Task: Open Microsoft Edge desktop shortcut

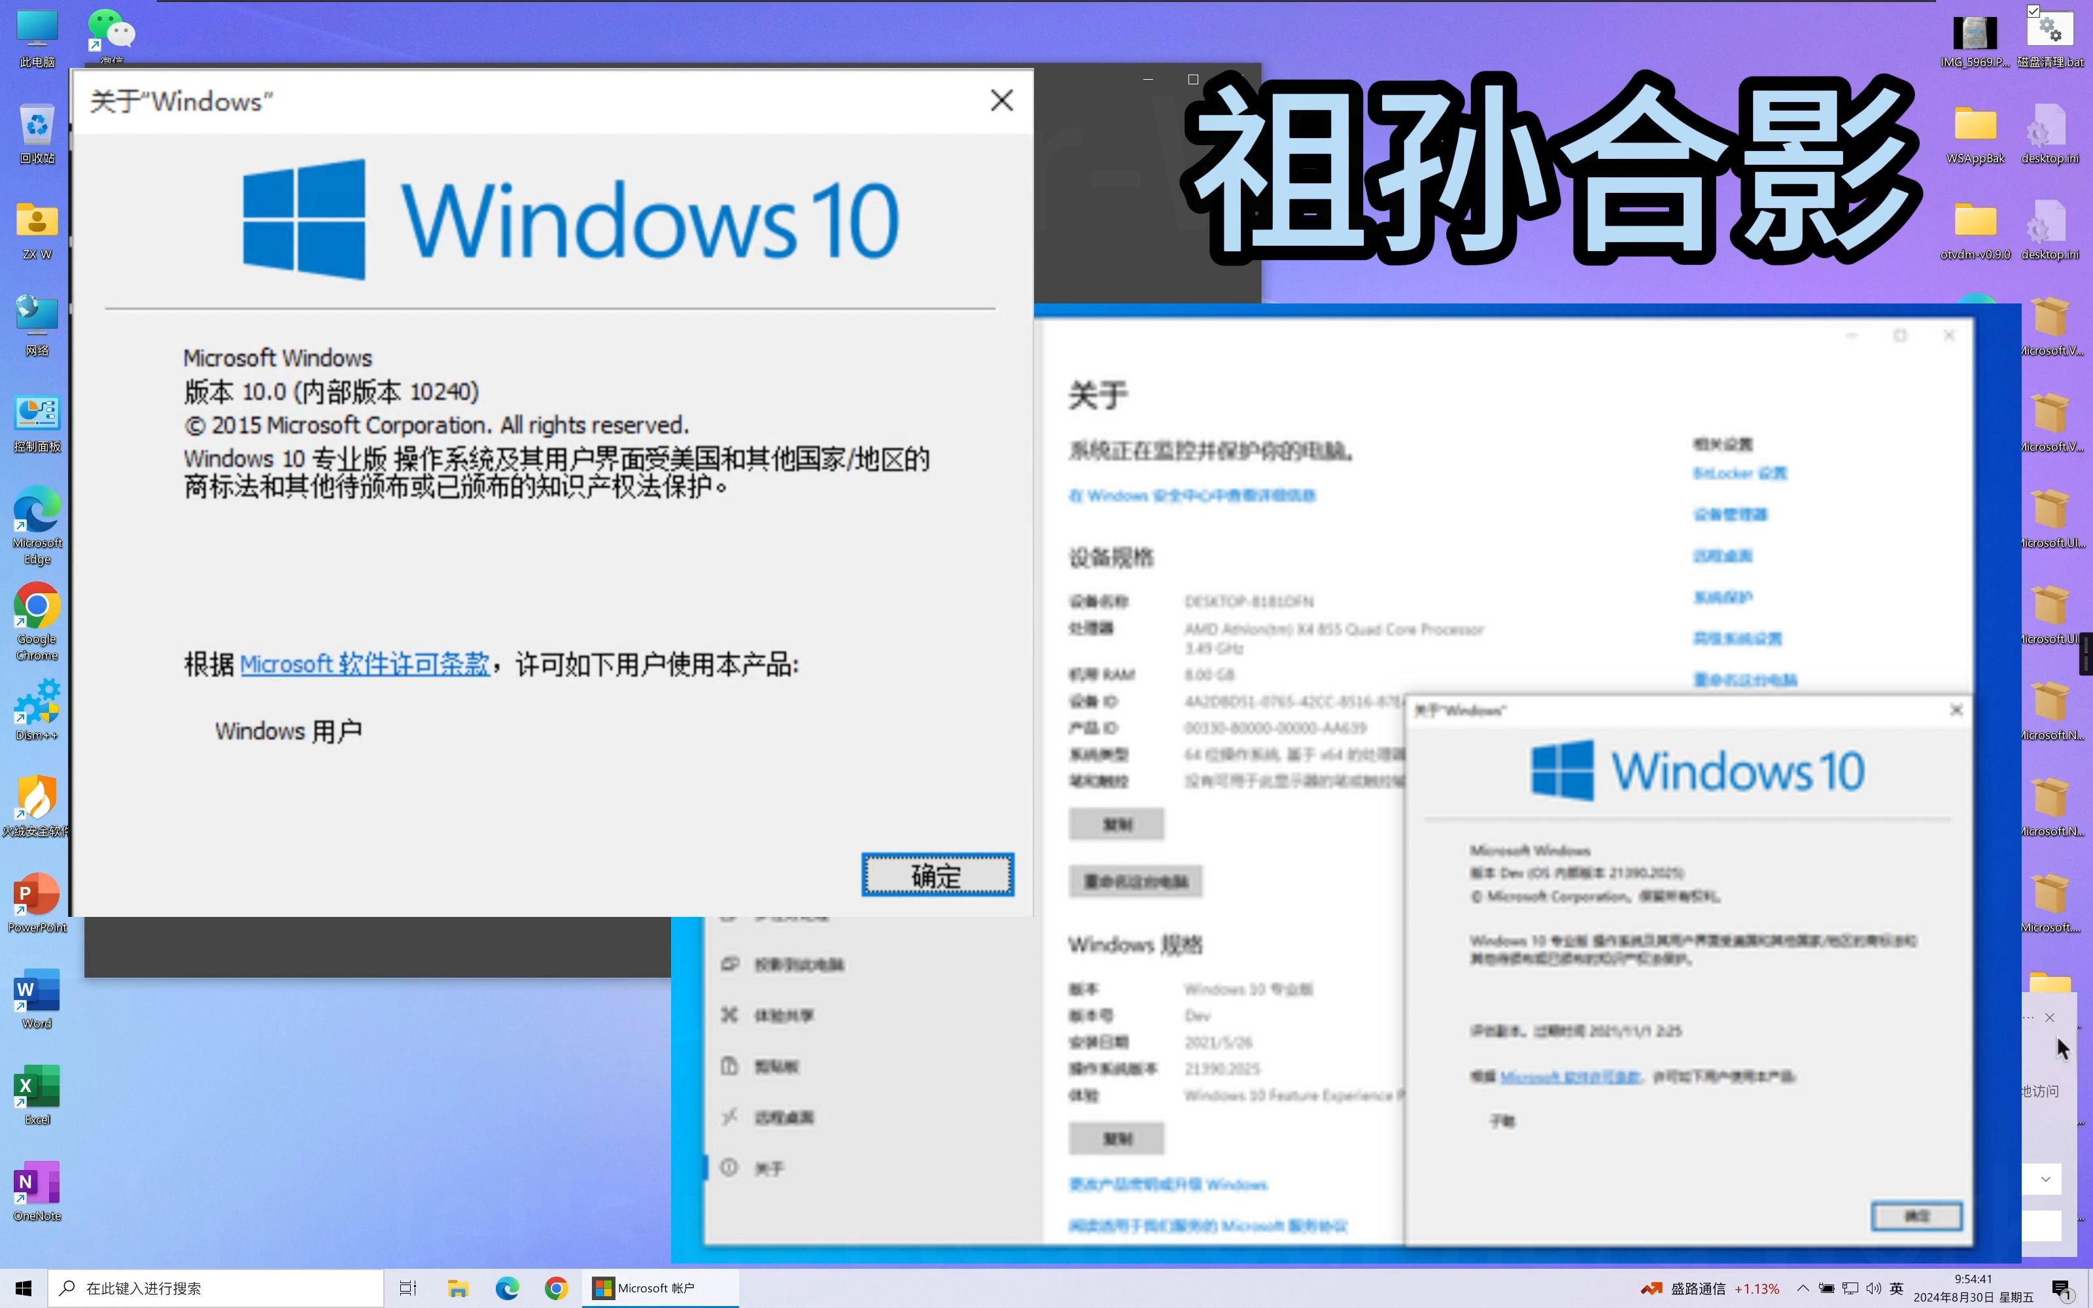Action: 37,511
